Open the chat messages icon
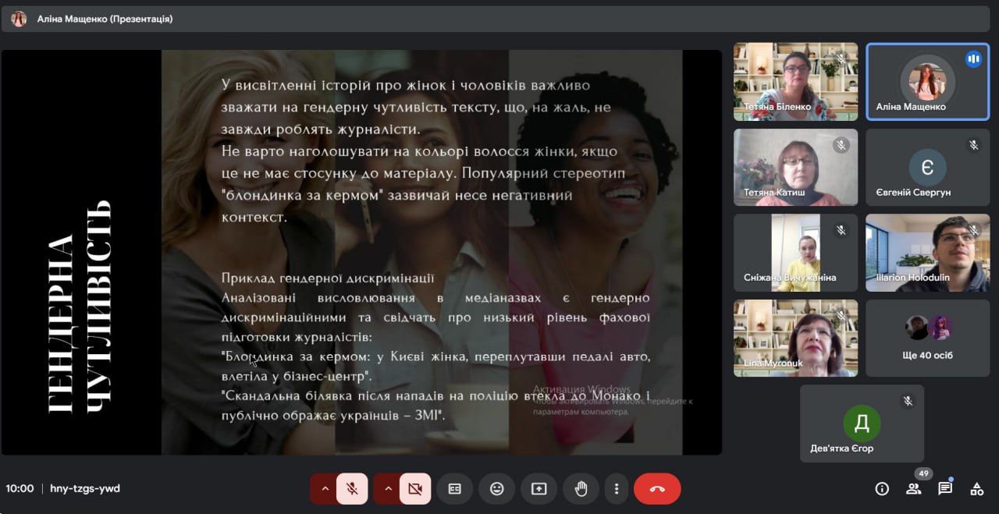 pyautogui.click(x=944, y=489)
